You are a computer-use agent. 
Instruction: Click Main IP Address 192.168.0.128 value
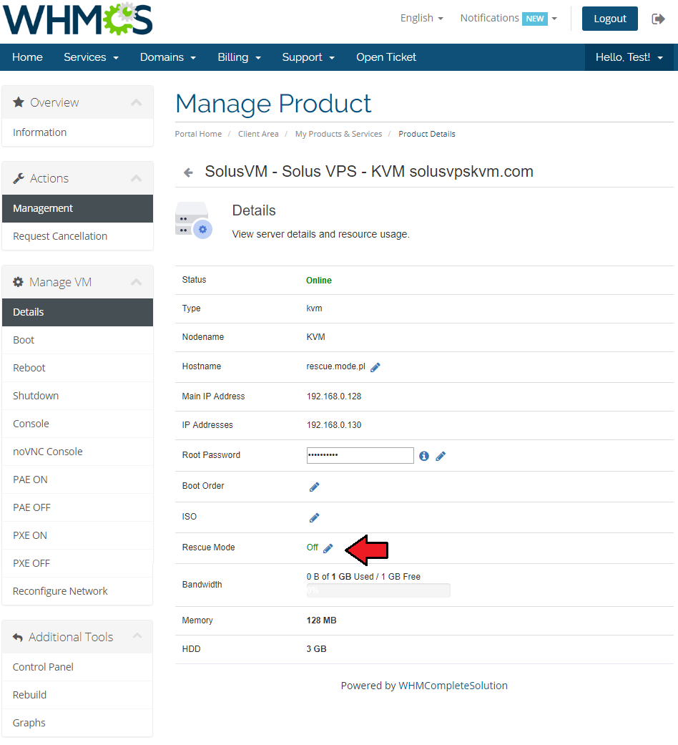(334, 396)
